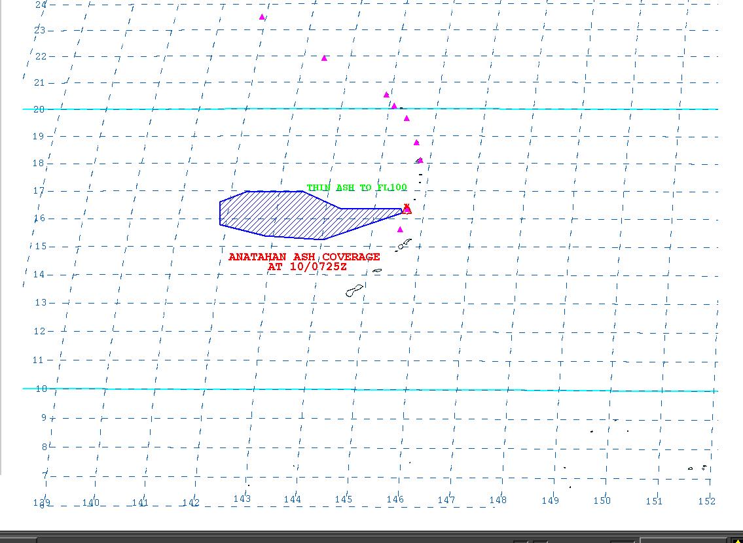The width and height of the screenshot is (743, 543).
Task: Click the magenta triangle south of Anatahan
Action: 400,230
